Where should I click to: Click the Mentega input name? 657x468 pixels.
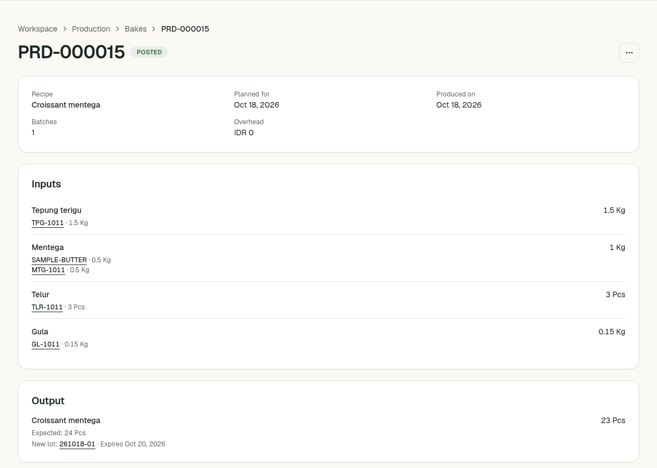coord(48,247)
